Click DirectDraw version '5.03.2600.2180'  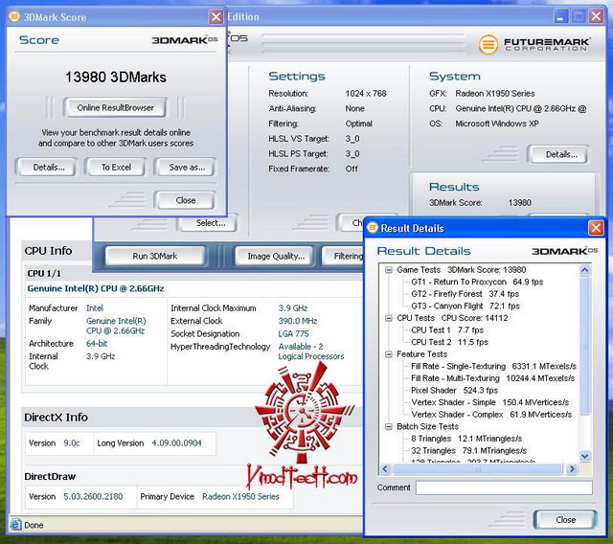(93, 497)
